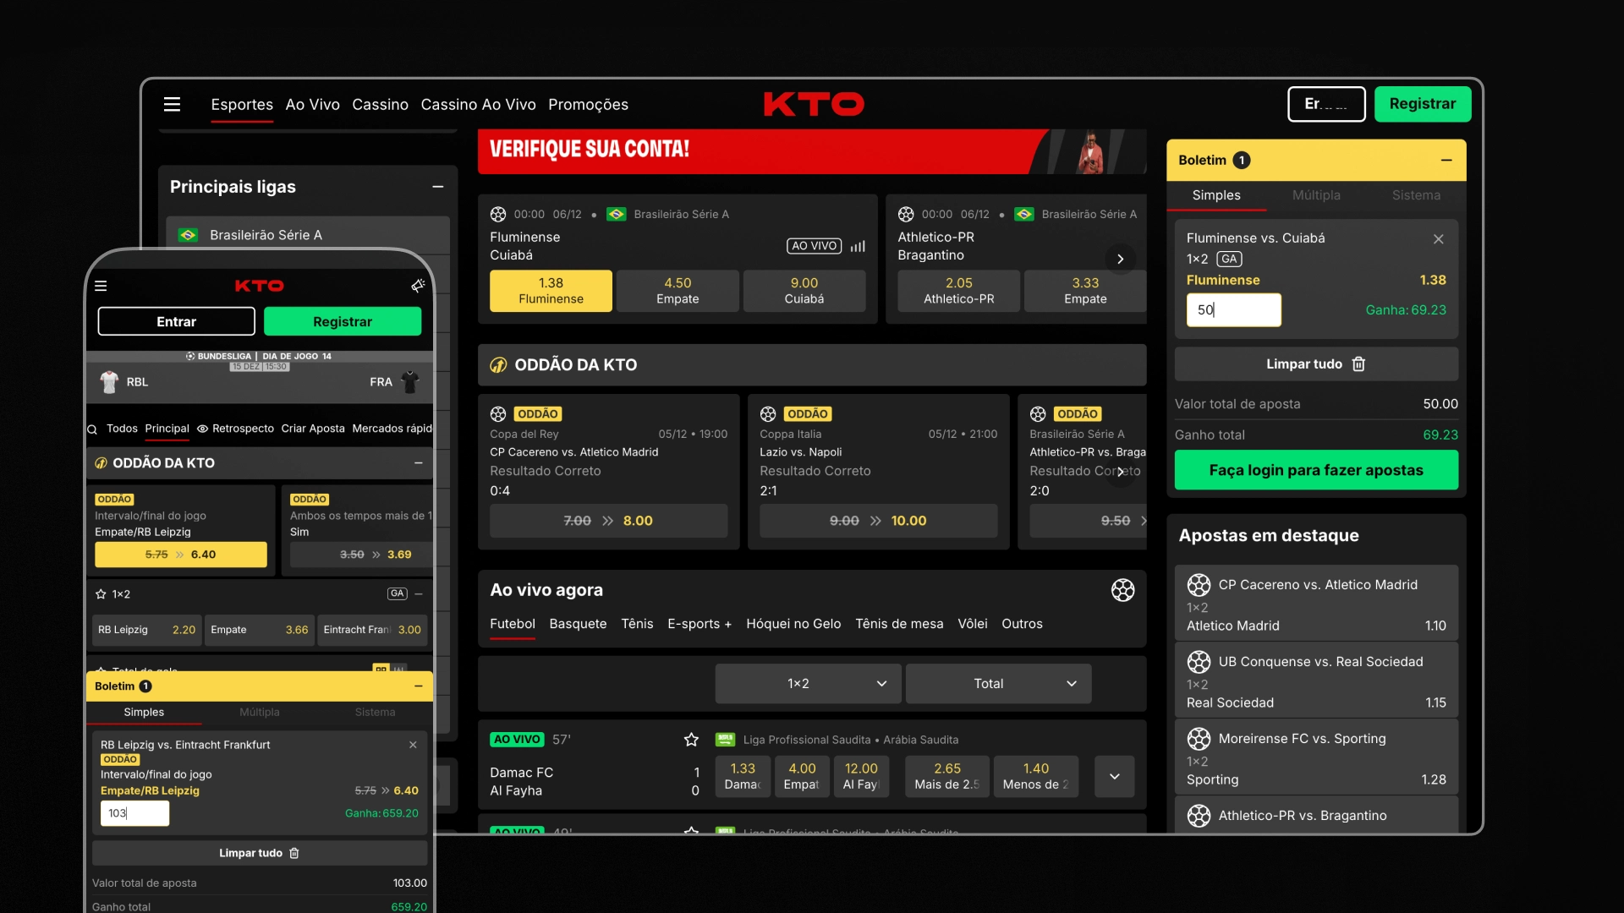Click the desktop stake input field
1624x913 pixels.
tap(1233, 310)
